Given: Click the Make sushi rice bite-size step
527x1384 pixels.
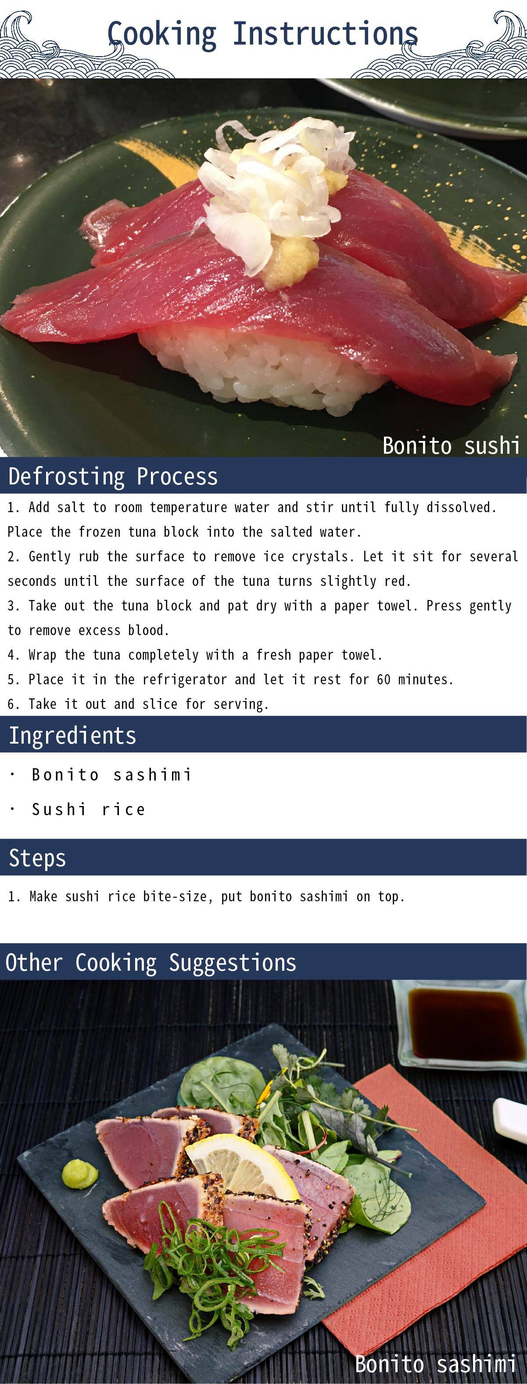Looking at the screenshot, I should tap(206, 896).
